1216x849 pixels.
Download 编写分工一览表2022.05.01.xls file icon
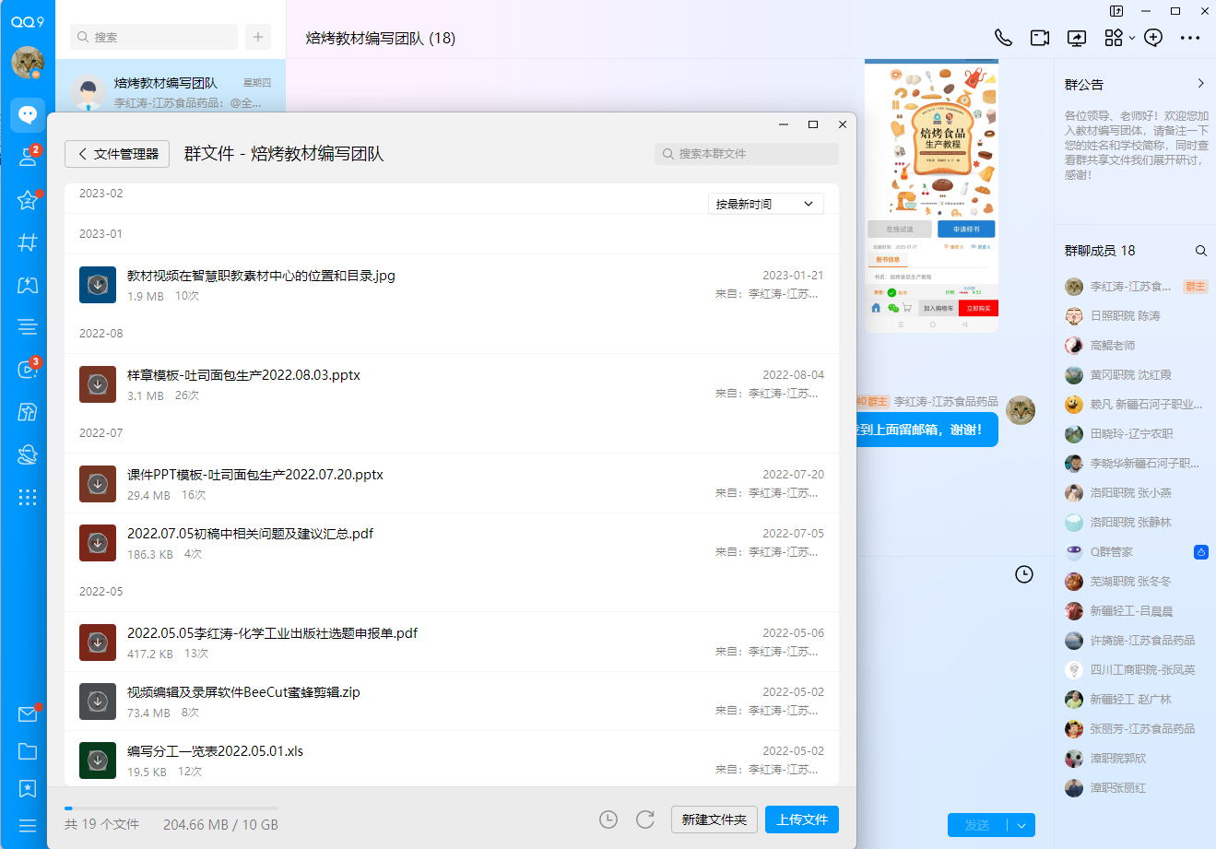98,761
